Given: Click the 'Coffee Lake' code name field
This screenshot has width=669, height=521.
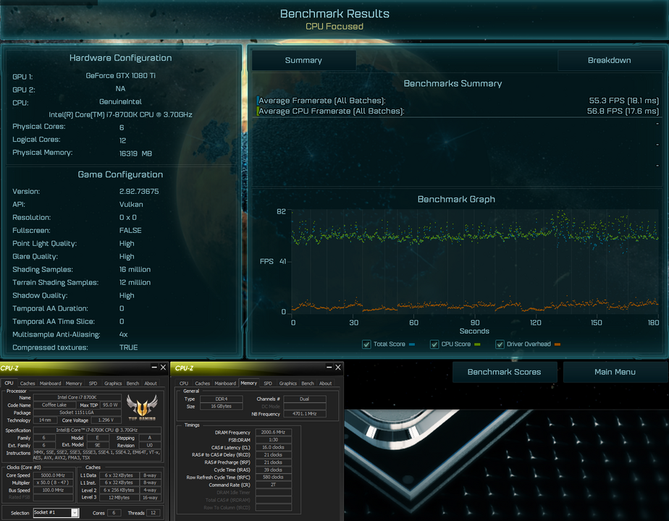Looking at the screenshot, I should point(54,405).
